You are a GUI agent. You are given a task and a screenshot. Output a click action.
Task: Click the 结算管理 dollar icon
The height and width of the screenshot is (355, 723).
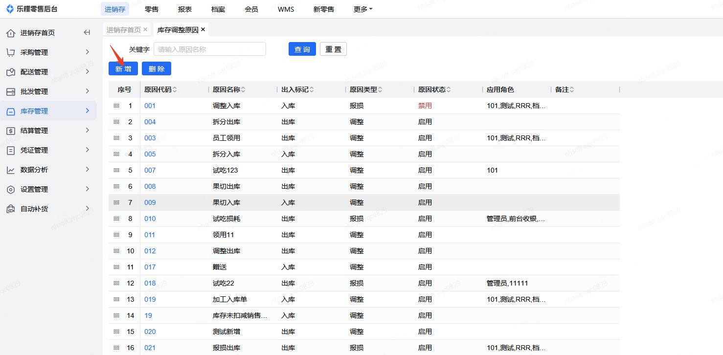(x=11, y=131)
